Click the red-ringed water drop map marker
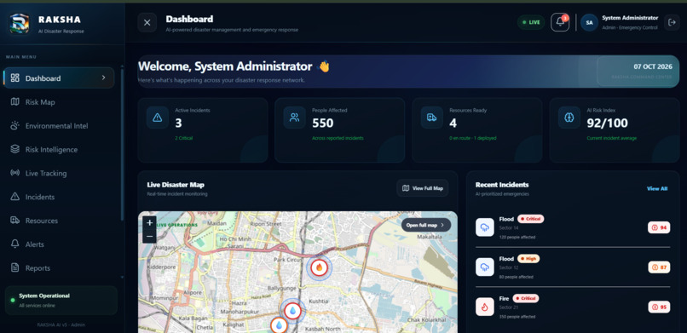This screenshot has width=687, height=333. pyautogui.click(x=292, y=311)
